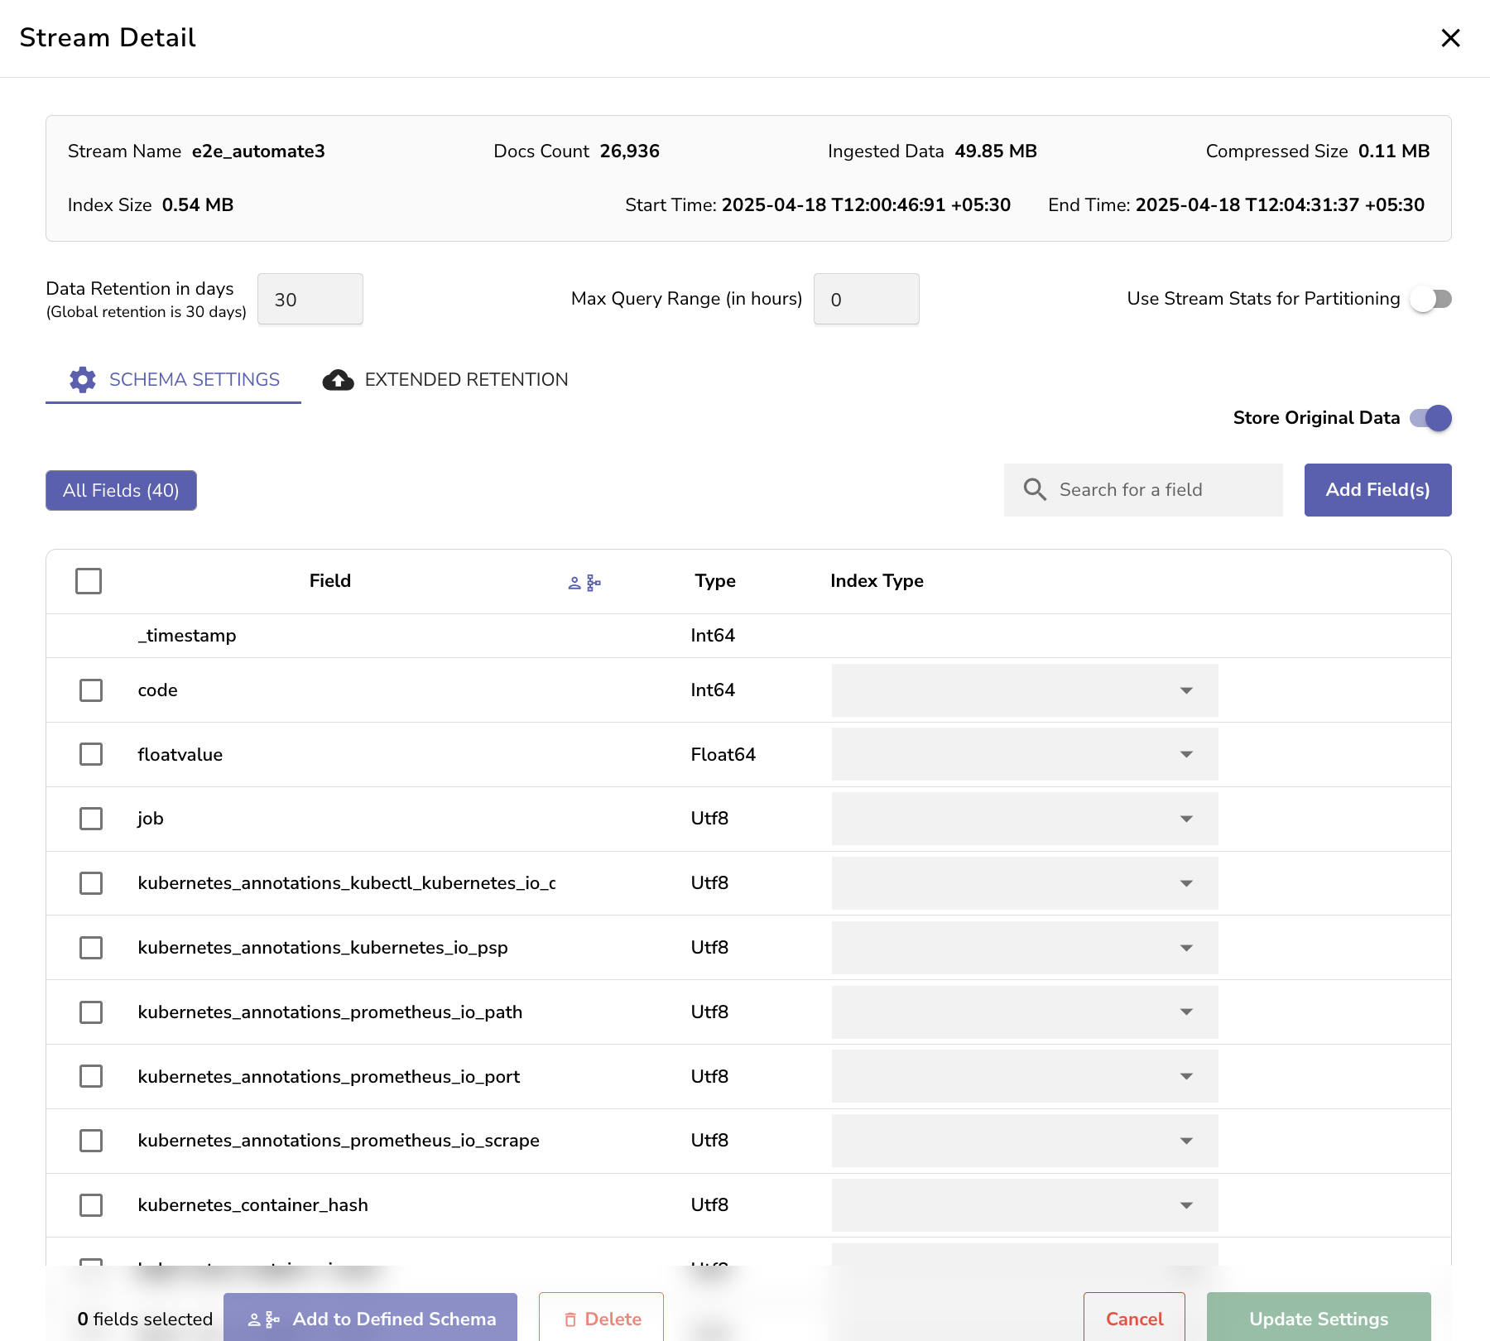The height and width of the screenshot is (1341, 1490).
Task: Open Index Type dropdown for kubernetes_container_hash
Action: [1187, 1205]
